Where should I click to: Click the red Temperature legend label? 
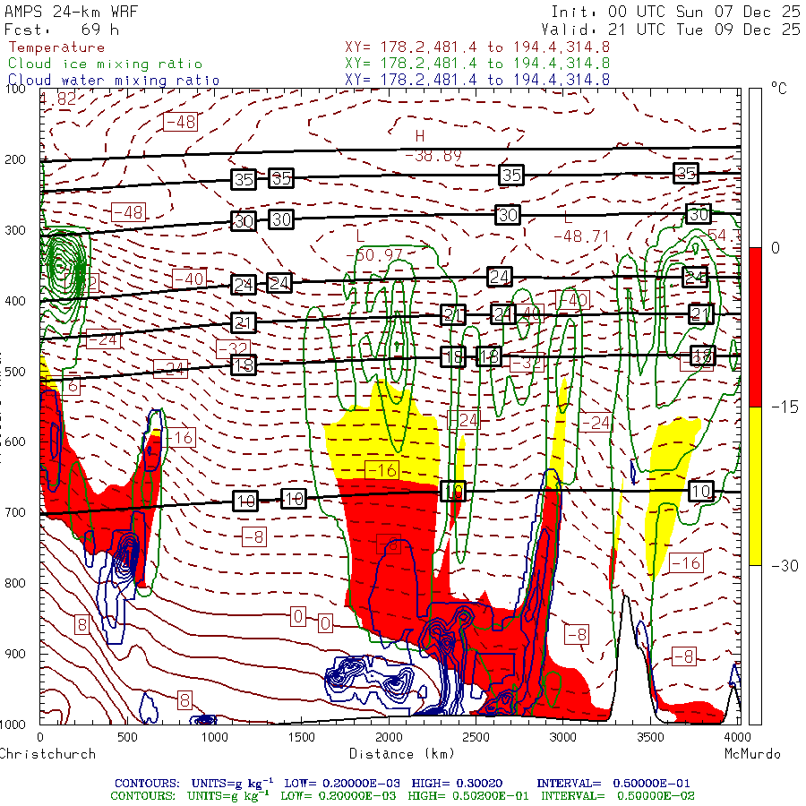pyautogui.click(x=56, y=47)
